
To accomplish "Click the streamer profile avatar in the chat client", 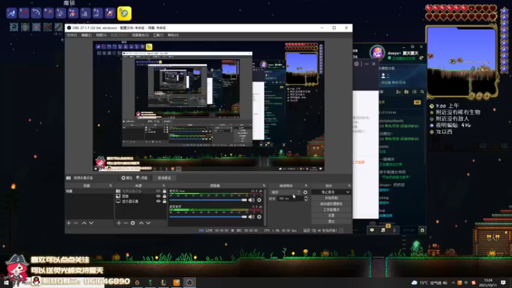I will 378,53.
